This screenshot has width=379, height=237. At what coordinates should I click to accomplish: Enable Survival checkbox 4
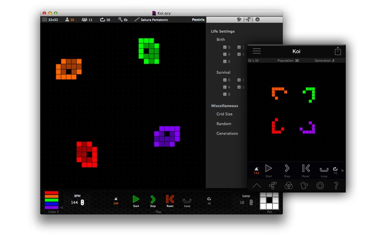click(225, 87)
